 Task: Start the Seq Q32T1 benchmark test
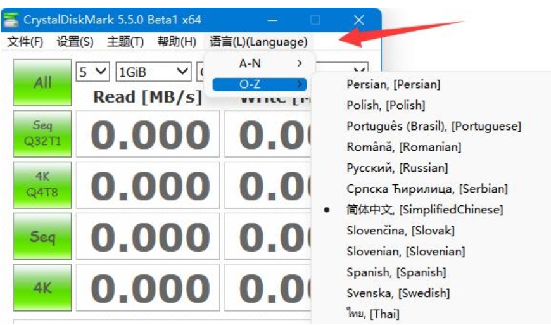point(42,134)
